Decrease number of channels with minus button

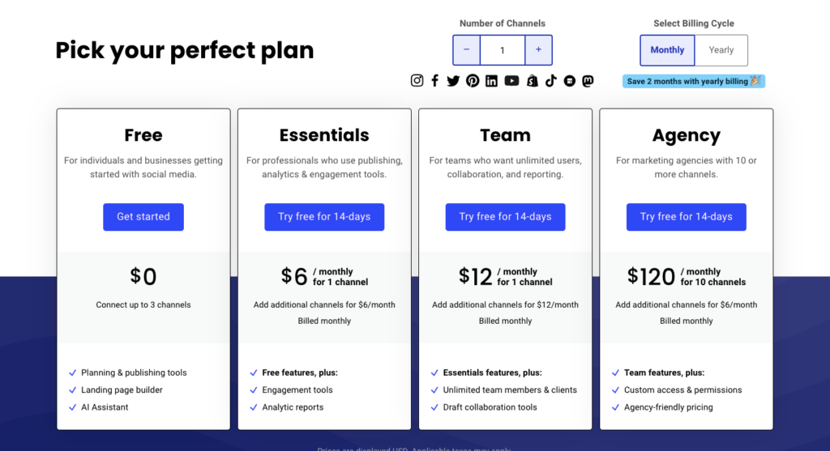466,49
